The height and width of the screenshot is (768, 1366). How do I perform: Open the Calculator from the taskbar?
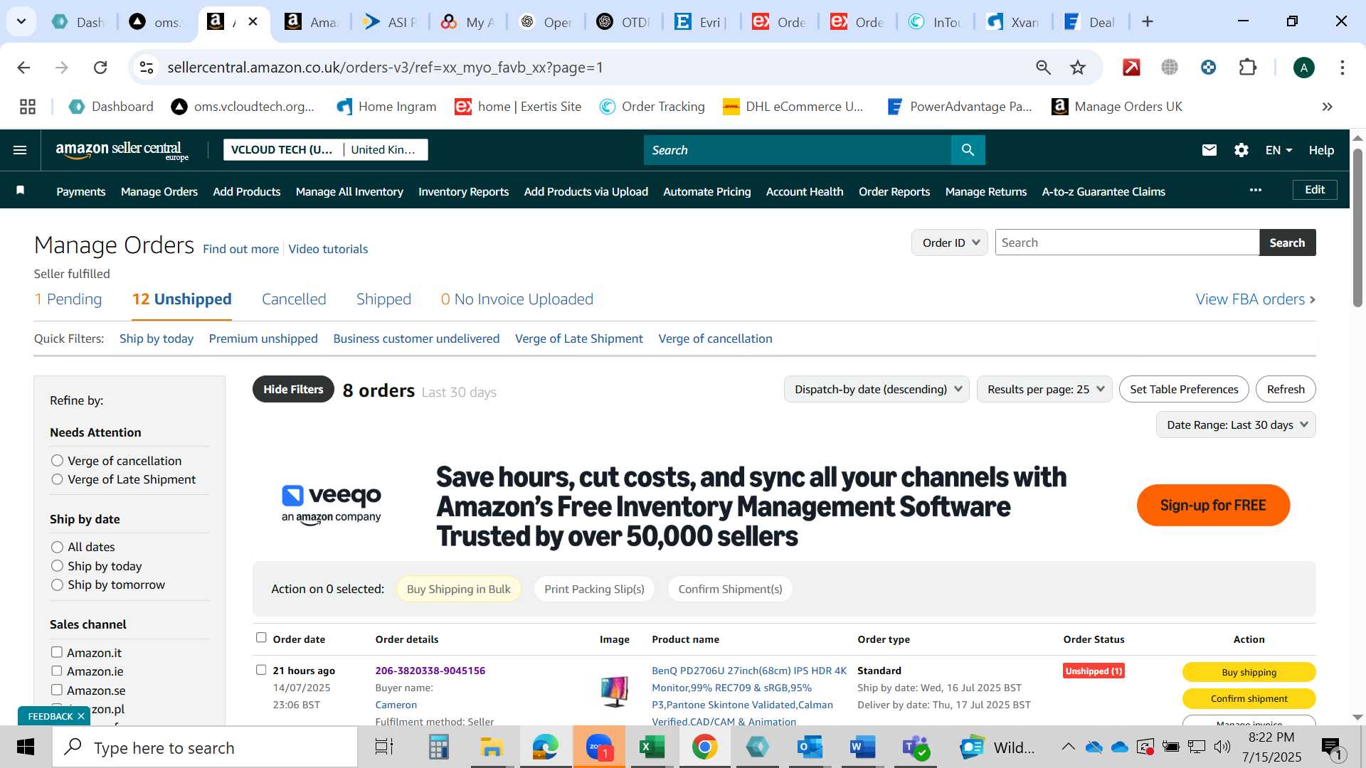click(x=438, y=747)
